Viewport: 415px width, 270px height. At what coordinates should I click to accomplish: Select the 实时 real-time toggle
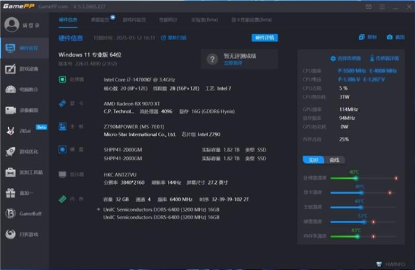point(314,160)
